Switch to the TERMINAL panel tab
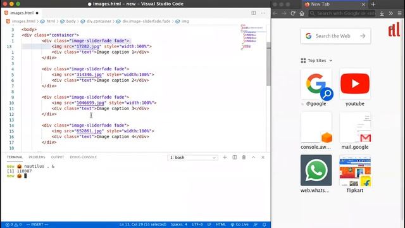The width and height of the screenshot is (405, 228). (15, 157)
